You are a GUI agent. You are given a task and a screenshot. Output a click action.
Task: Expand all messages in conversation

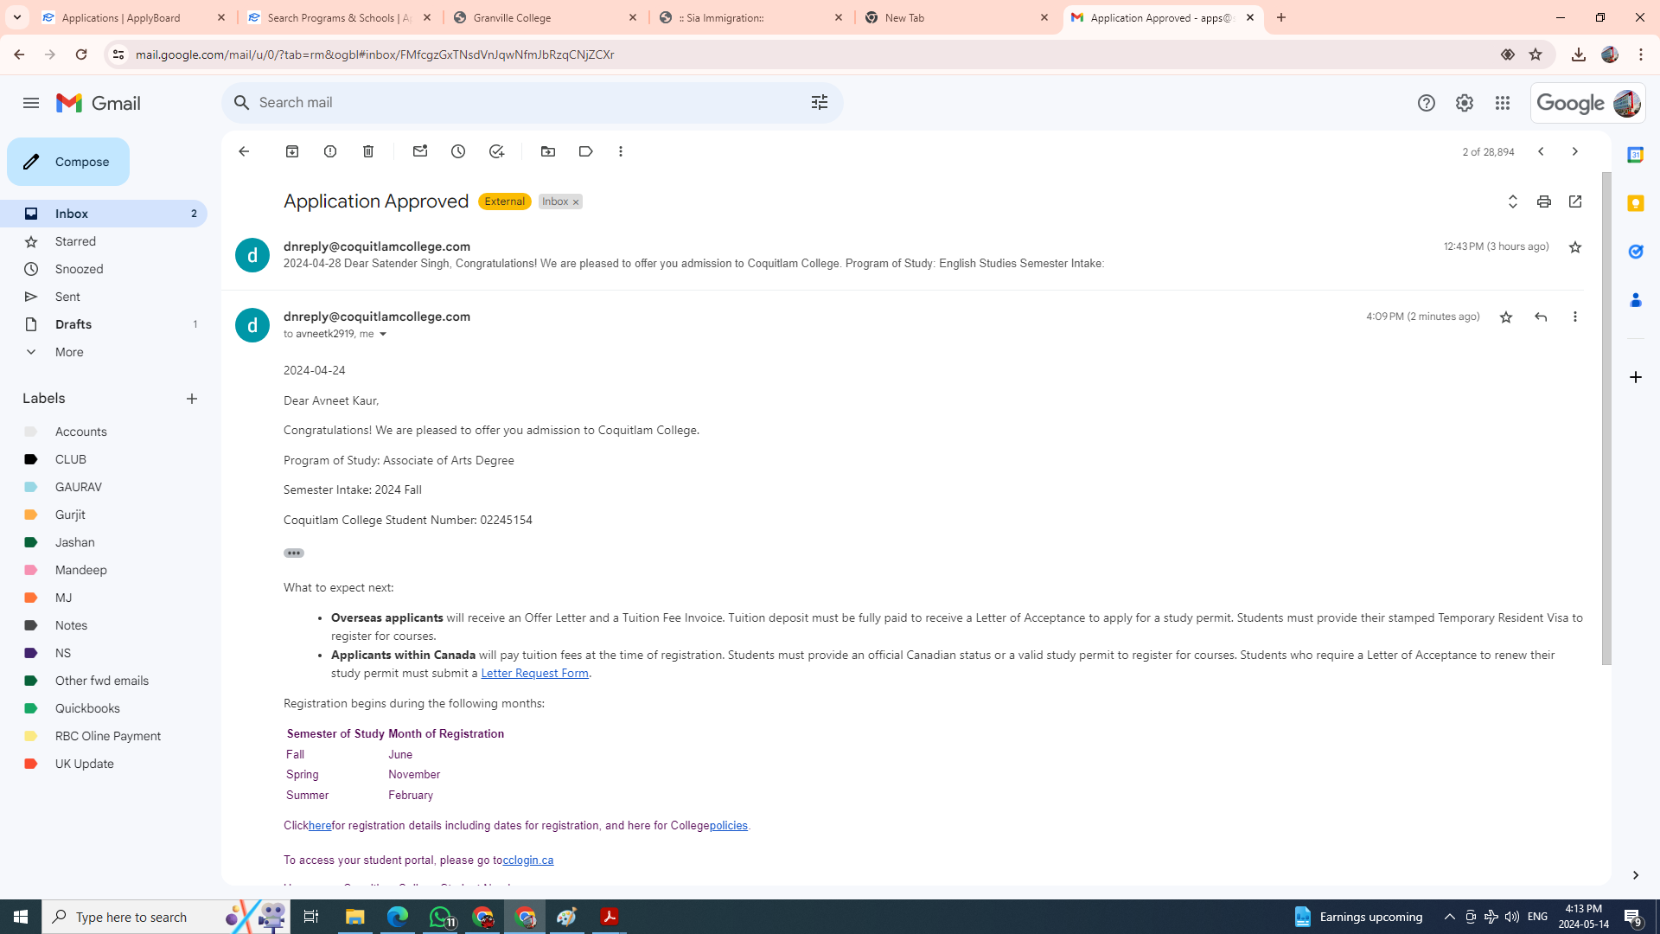1513,202
